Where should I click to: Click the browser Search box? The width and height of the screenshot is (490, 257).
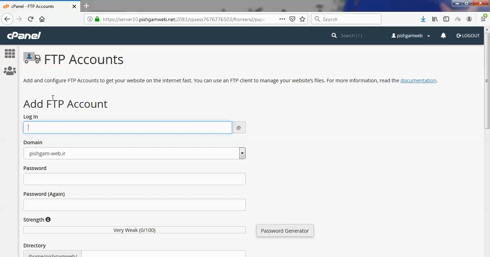coord(346,19)
